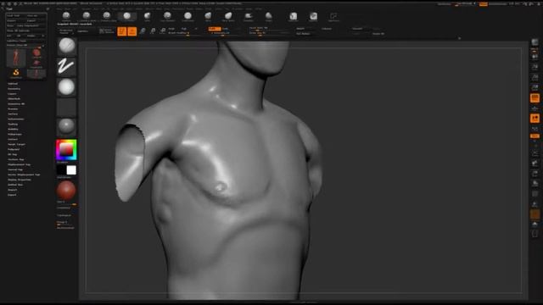Open the gray material sphere selector

[66, 126]
